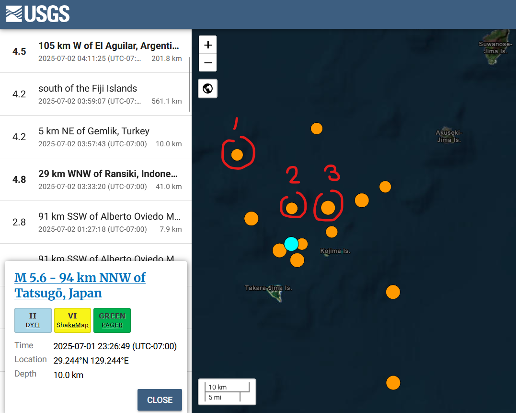
Task: Click orange marker north of Kojima Is.
Action: 332,232
